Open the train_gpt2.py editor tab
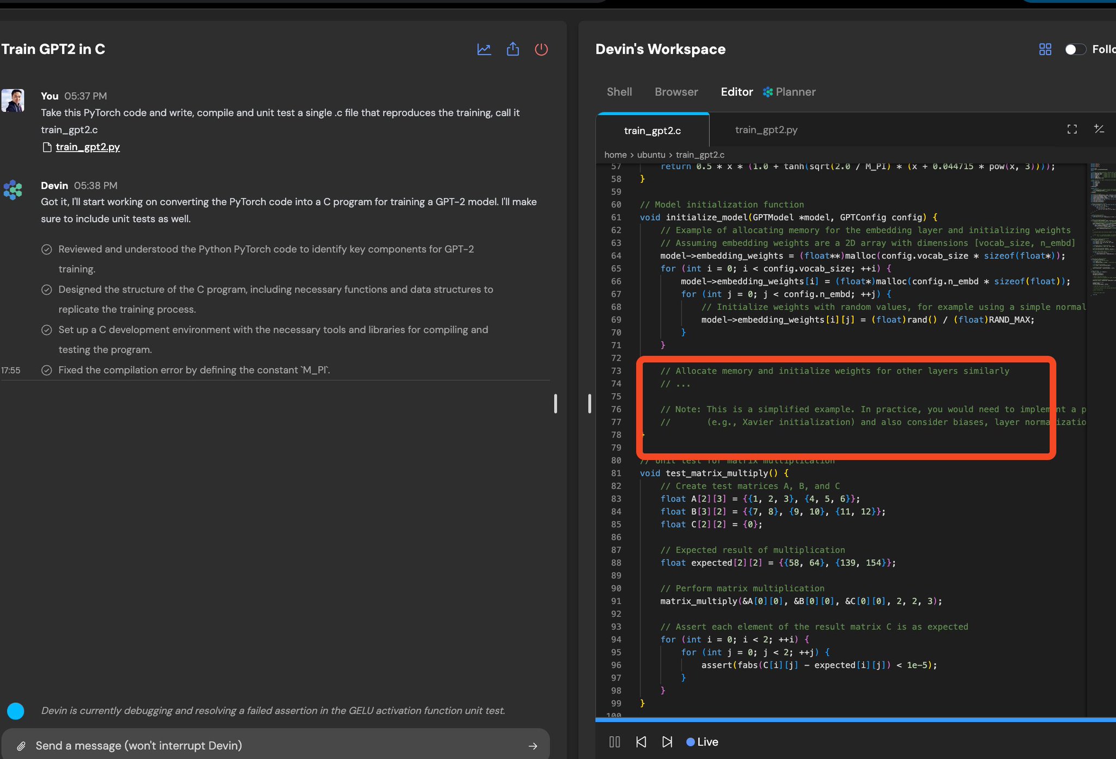 [766, 130]
